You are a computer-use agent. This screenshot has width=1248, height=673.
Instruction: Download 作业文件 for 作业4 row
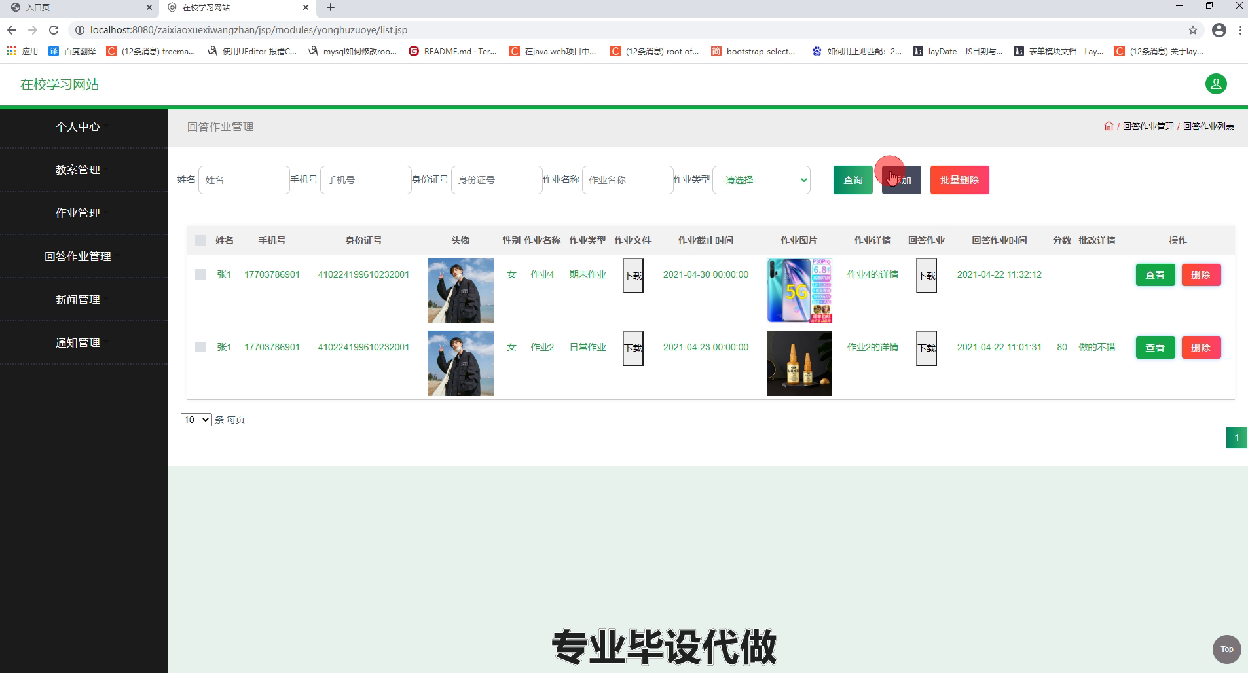tap(633, 276)
